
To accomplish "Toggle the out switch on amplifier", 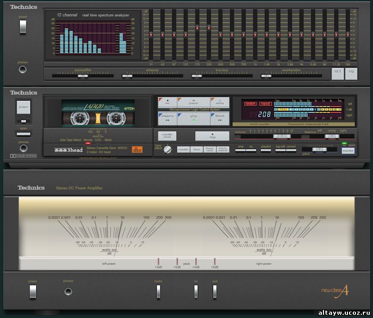I will tap(215, 291).
